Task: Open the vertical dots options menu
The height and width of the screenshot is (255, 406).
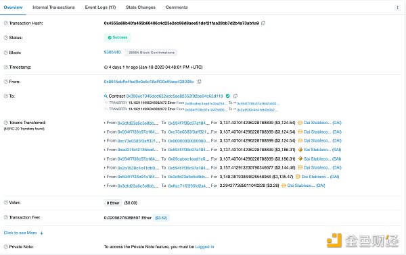Action: click(x=397, y=7)
